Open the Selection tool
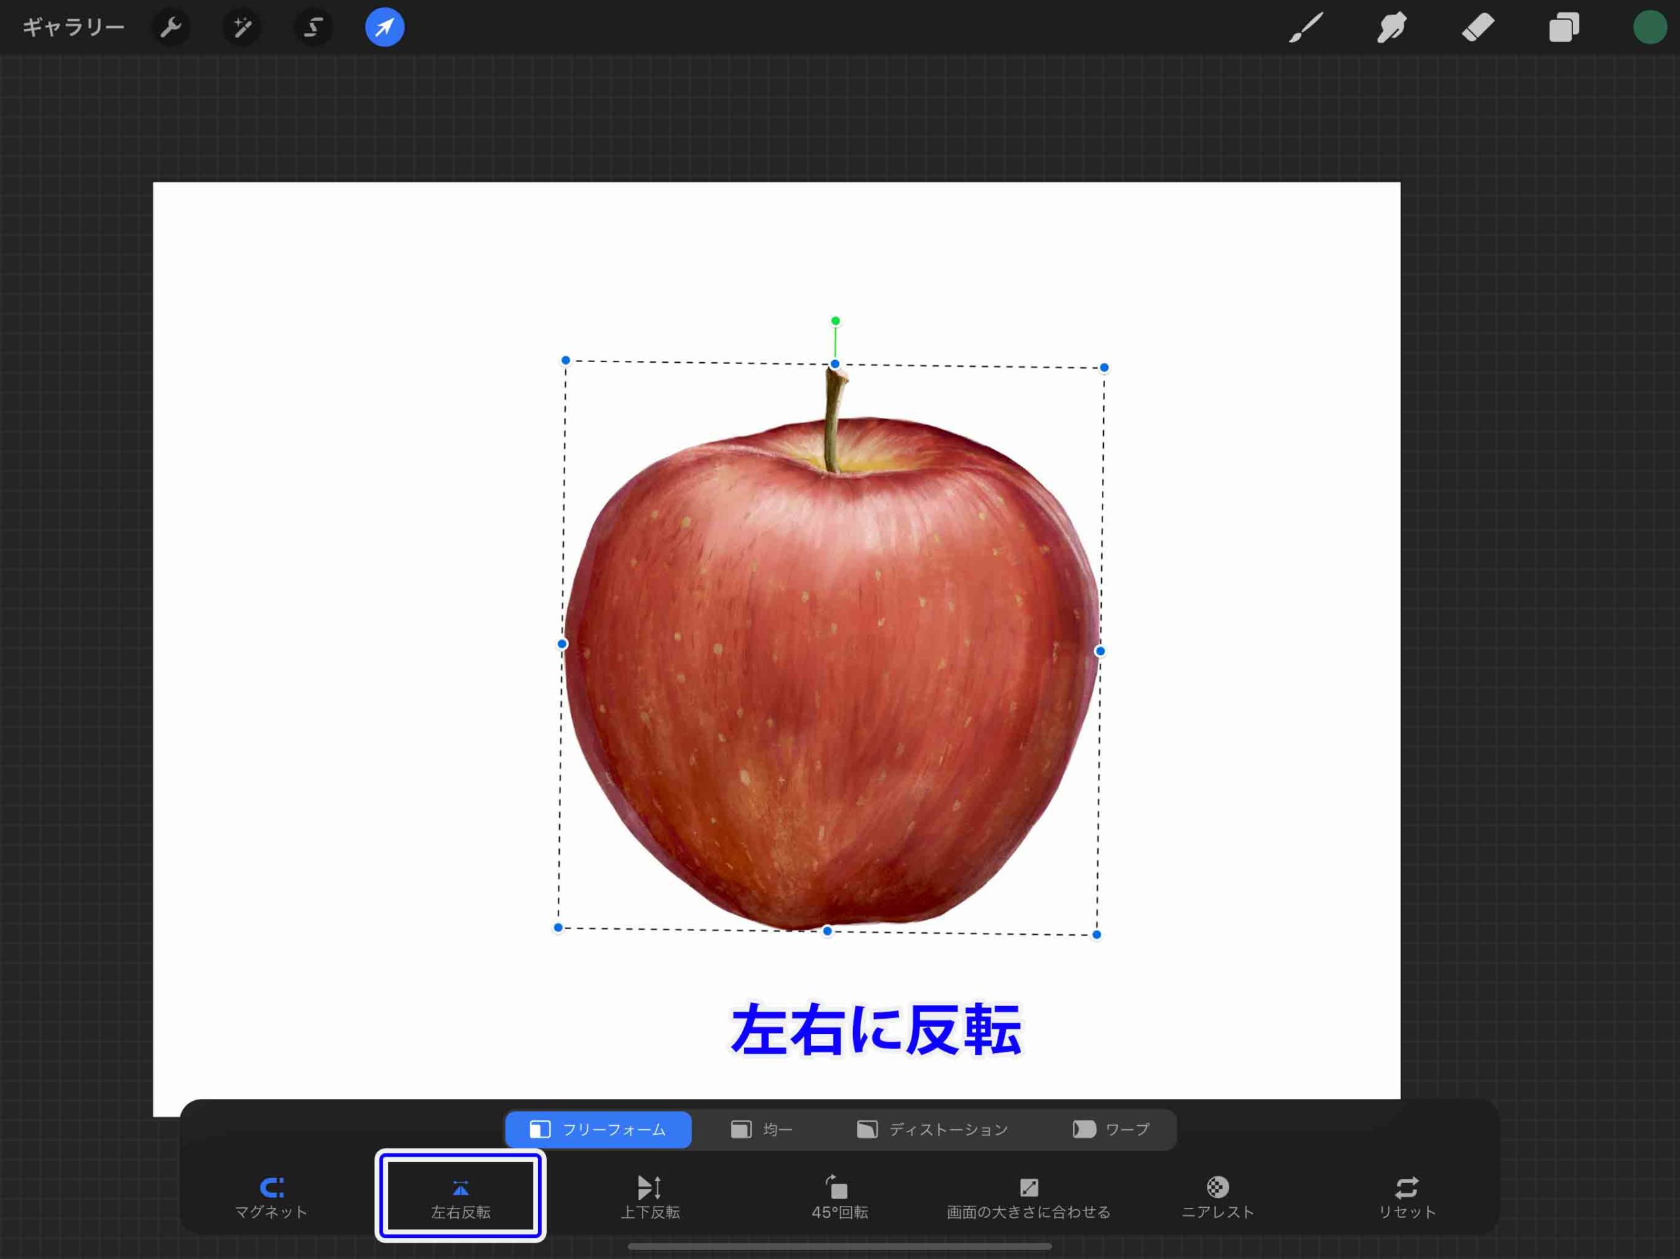Image resolution: width=1680 pixels, height=1259 pixels. [x=313, y=28]
